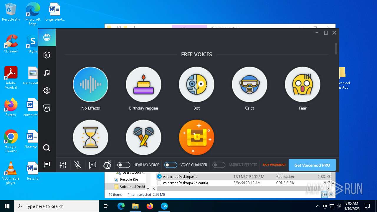Open Firefox from taskbar
This screenshot has width=377, height=212.
click(x=150, y=206)
